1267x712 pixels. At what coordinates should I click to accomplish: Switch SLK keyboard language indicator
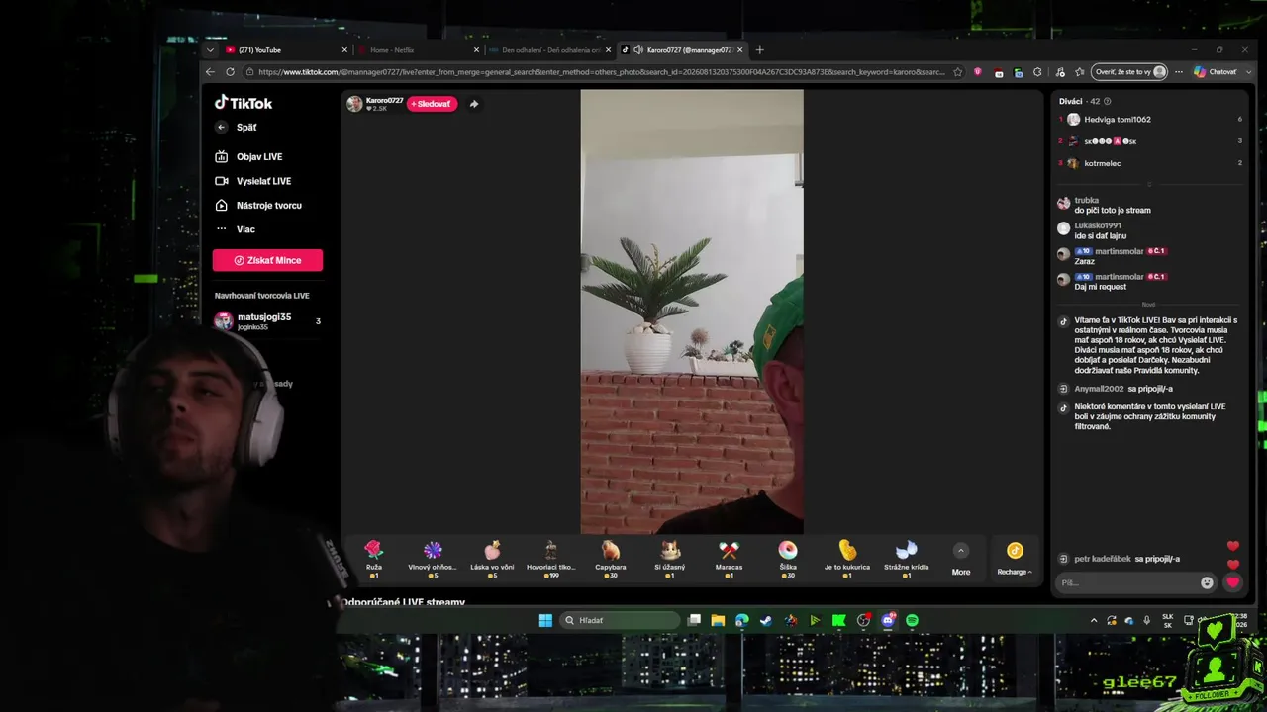click(x=1168, y=620)
